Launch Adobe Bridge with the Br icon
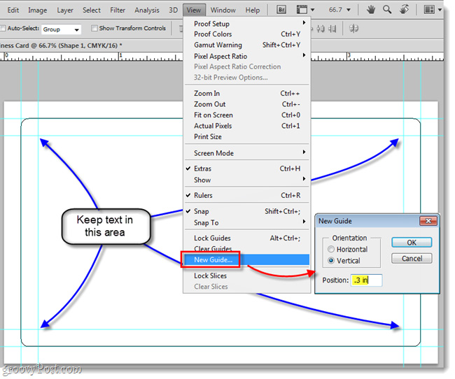 coord(281,10)
